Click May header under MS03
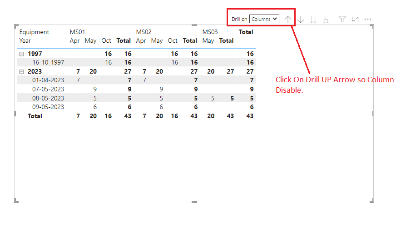Viewport: 411px width, 225px height. coord(208,41)
